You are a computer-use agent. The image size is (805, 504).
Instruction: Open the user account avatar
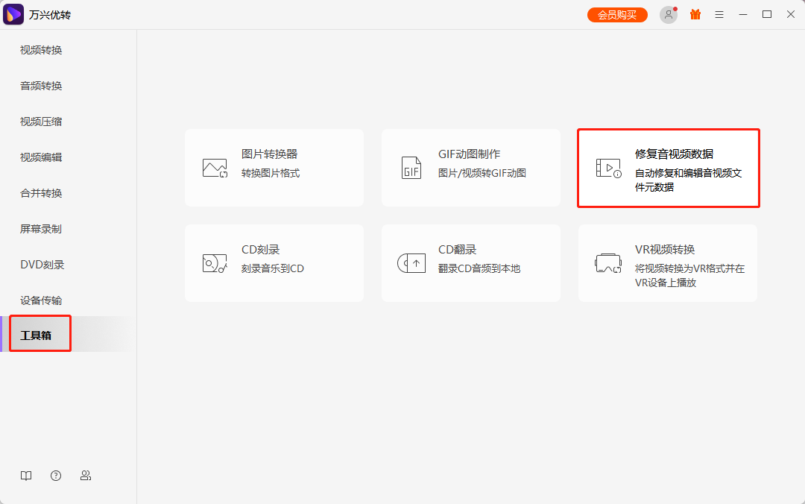[x=669, y=14]
